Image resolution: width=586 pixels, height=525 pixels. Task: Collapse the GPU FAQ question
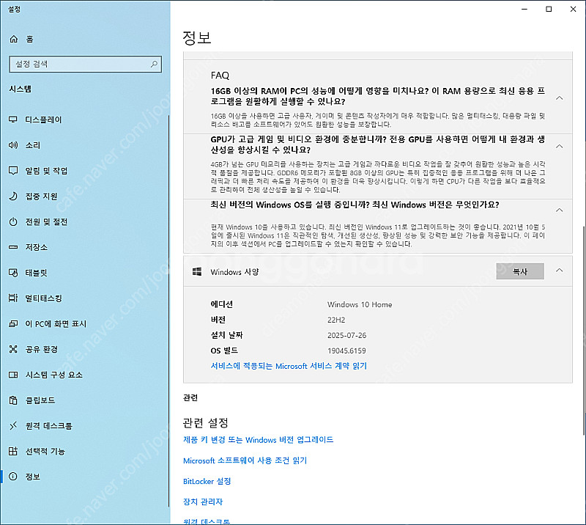coord(559,147)
